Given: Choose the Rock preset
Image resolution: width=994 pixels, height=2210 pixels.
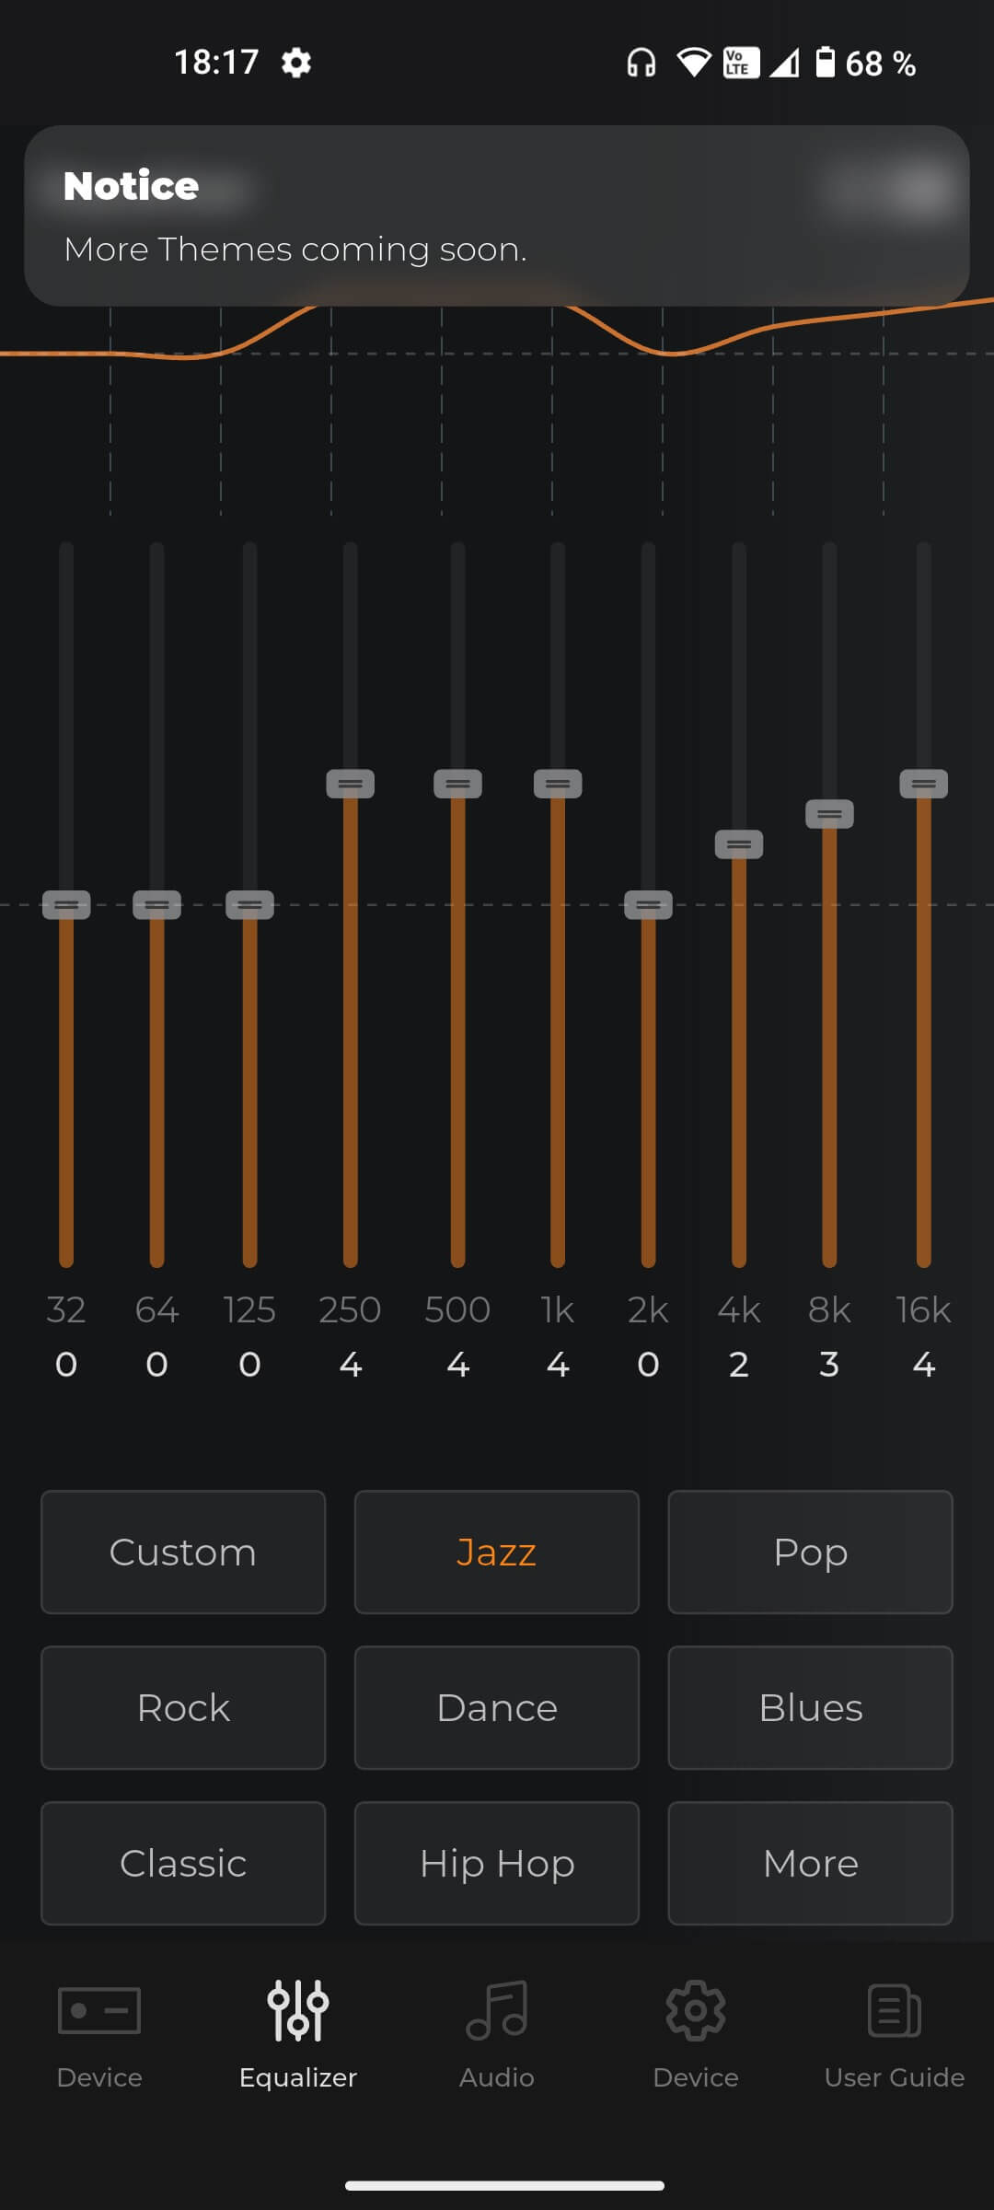Looking at the screenshot, I should [x=183, y=1708].
